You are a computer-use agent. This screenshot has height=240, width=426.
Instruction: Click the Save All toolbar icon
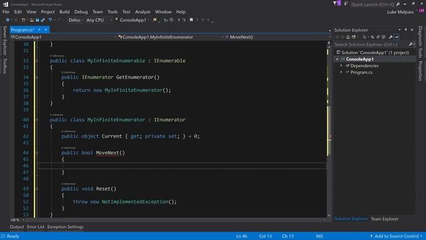coord(43,20)
